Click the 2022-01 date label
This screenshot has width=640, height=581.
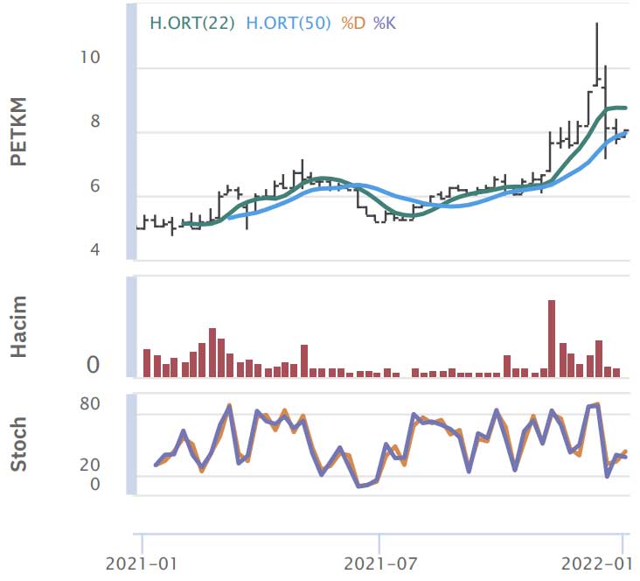[597, 563]
